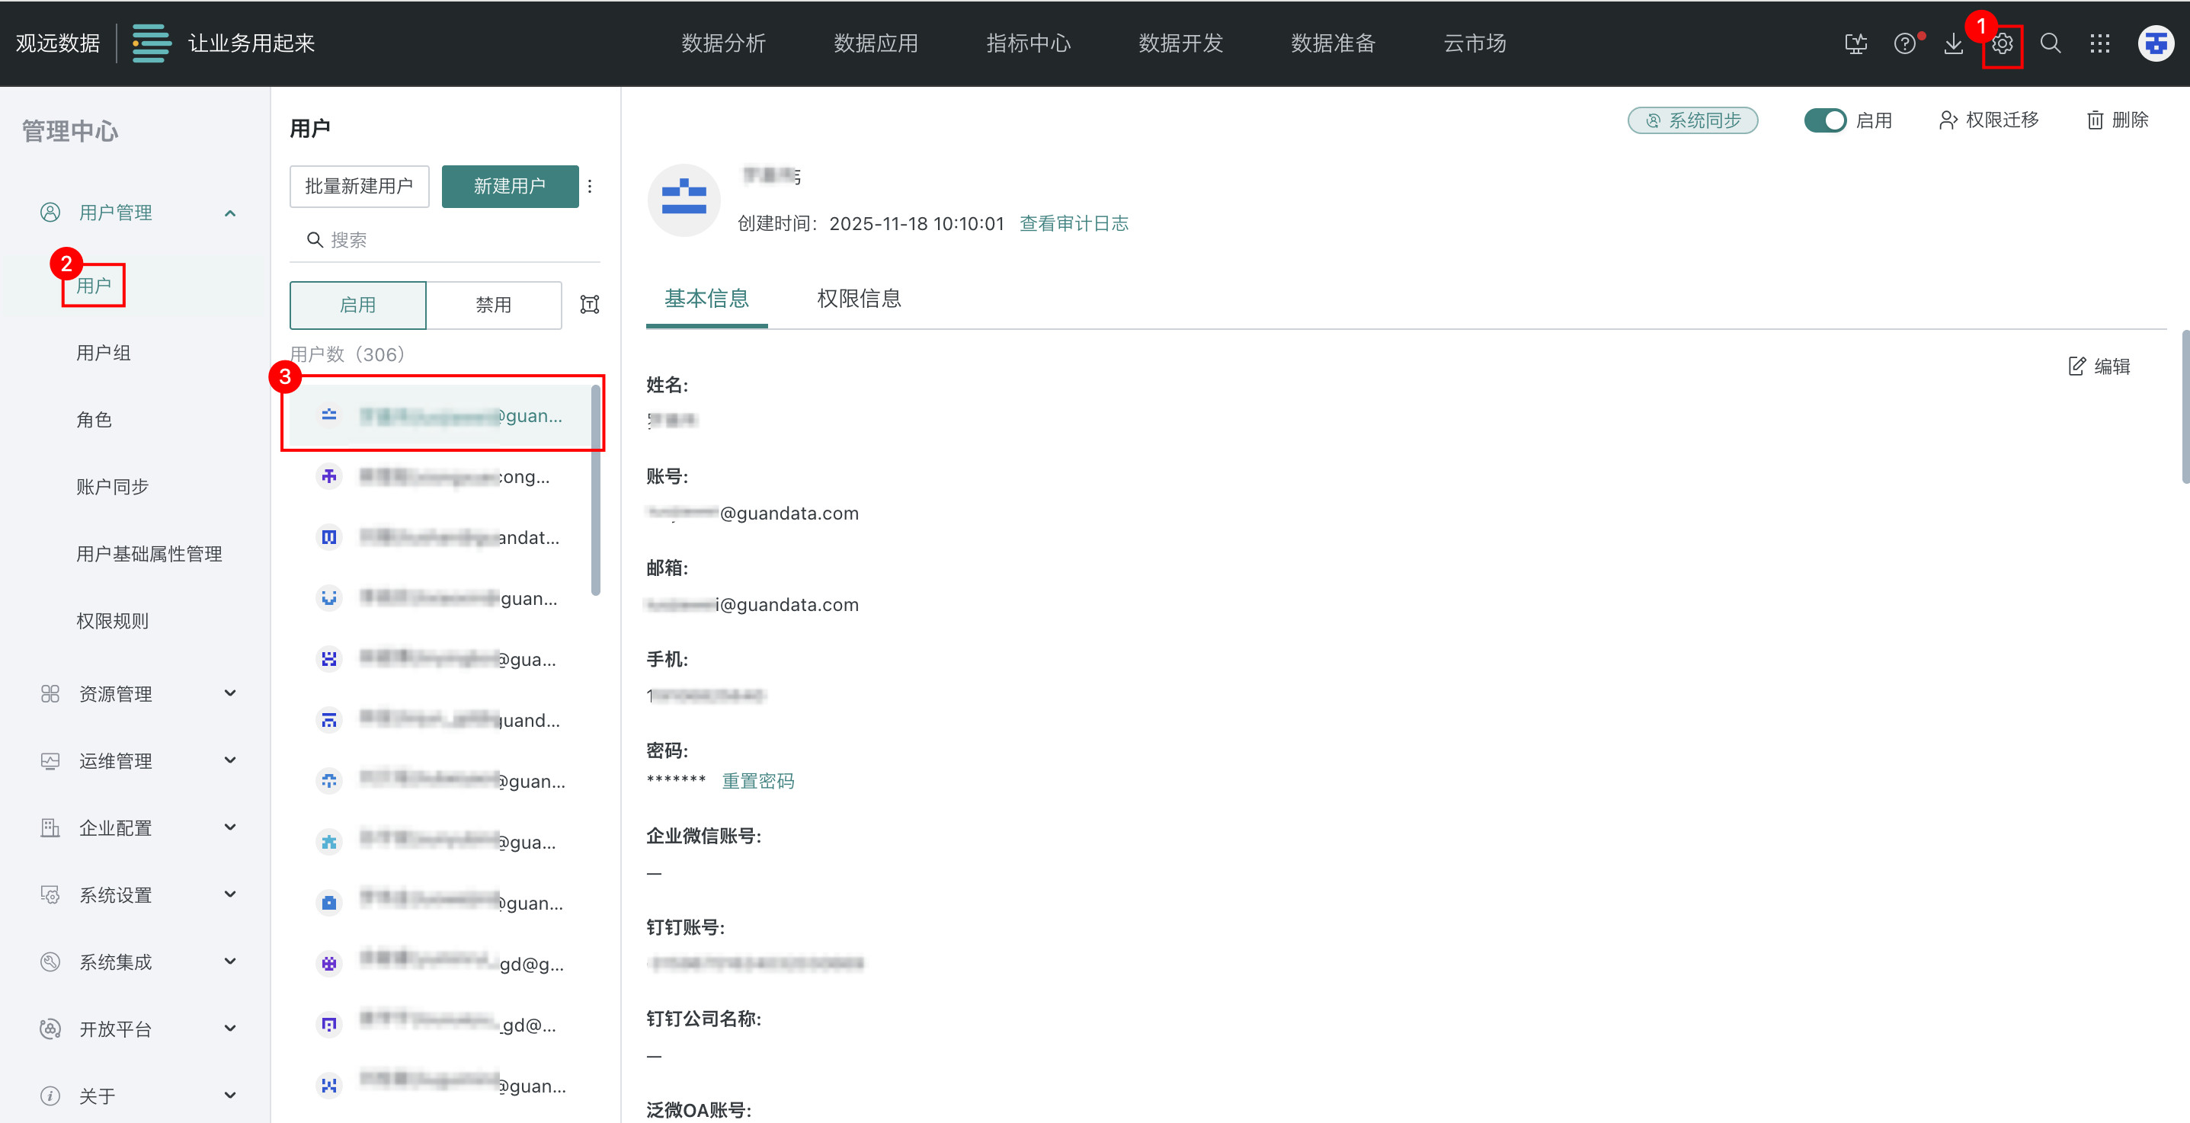Switch to the 权限信息 tab
Screen dimensions: 2190x1123
tap(858, 299)
